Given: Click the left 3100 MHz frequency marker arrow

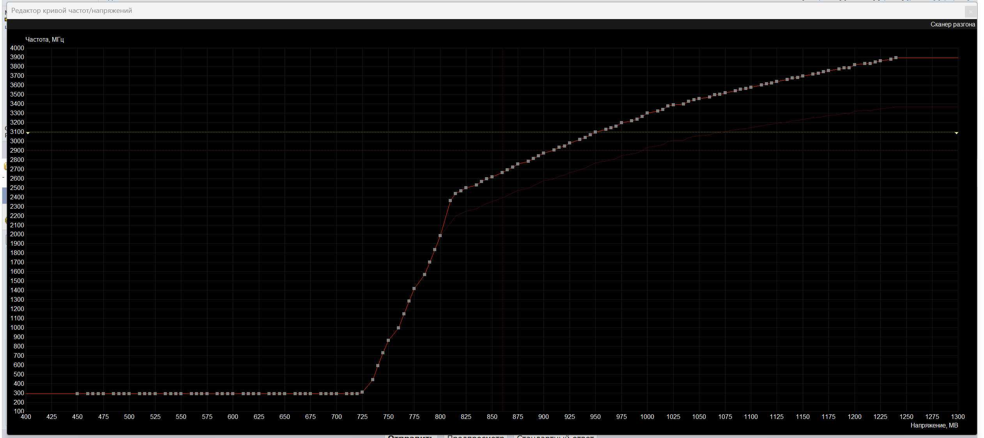Looking at the screenshot, I should 28,133.
